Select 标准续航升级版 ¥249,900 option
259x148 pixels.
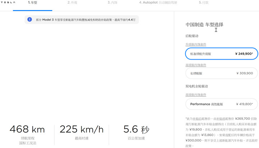coord(222,54)
